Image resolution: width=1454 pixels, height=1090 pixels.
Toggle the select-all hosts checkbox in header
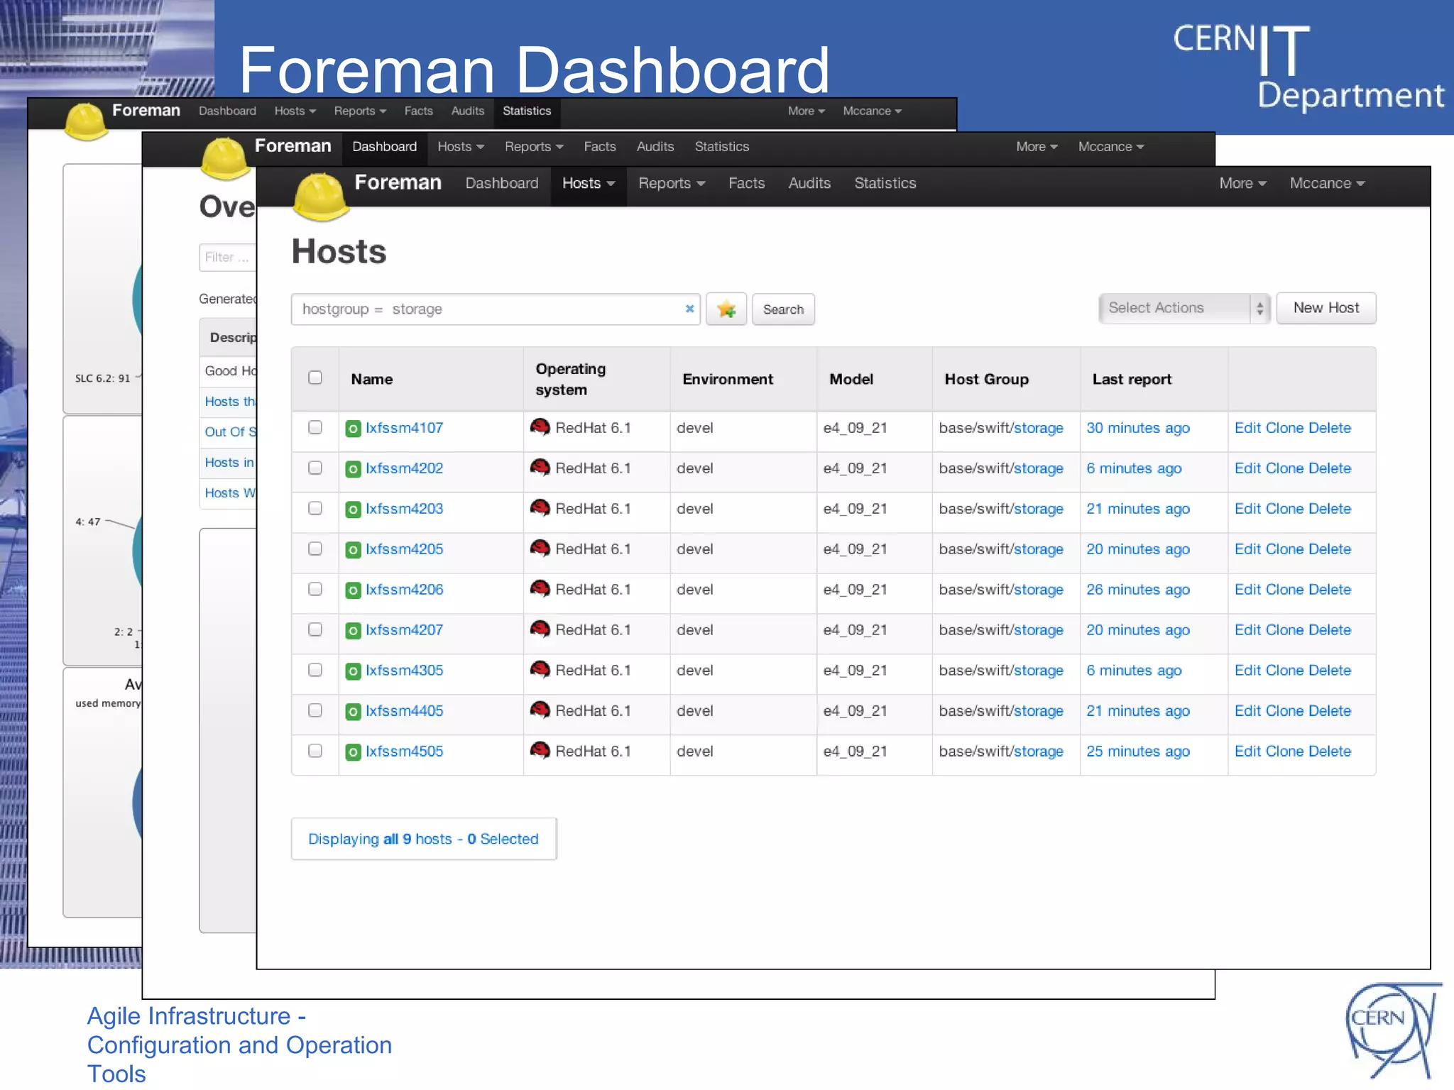[x=315, y=378]
